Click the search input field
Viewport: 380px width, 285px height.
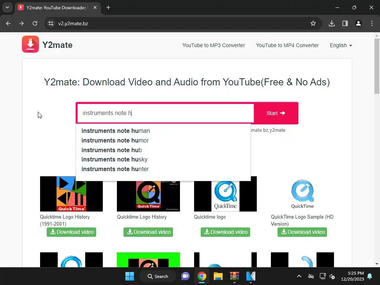tap(166, 113)
